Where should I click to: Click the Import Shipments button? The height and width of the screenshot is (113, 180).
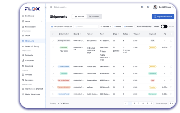point(163,16)
